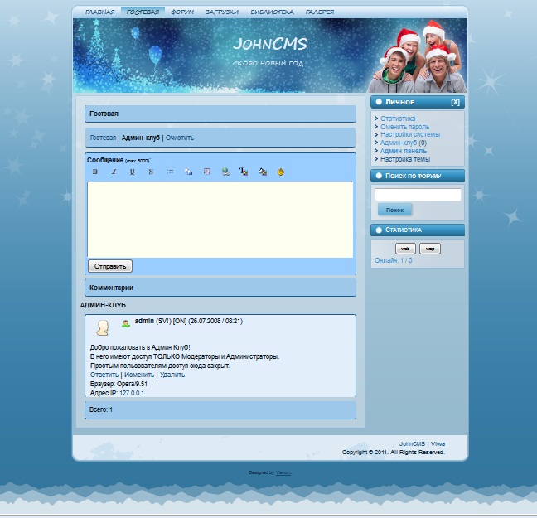Click the Гостевая link in subnavigation
The image size is (537, 518).
click(103, 138)
